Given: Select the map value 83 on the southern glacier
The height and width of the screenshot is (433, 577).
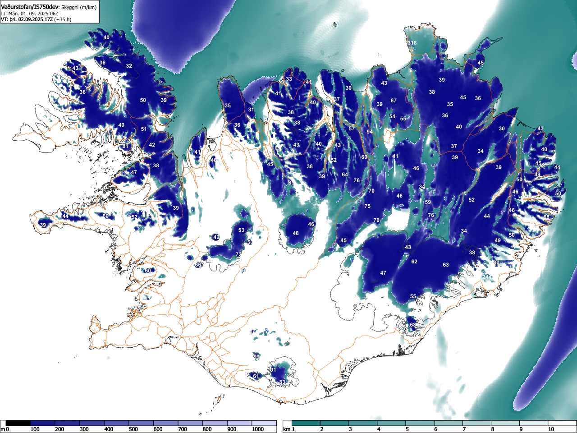Looking at the screenshot, I should (x=282, y=382).
